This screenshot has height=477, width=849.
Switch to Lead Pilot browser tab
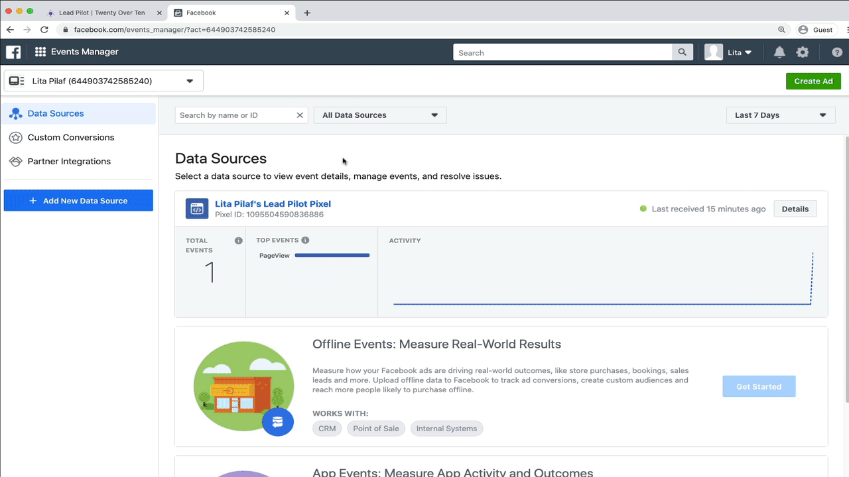pos(102,13)
